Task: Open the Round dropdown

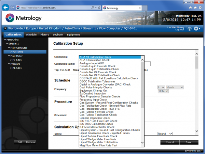Action: (165, 134)
